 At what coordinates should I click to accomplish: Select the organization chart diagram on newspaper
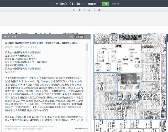[117, 58]
